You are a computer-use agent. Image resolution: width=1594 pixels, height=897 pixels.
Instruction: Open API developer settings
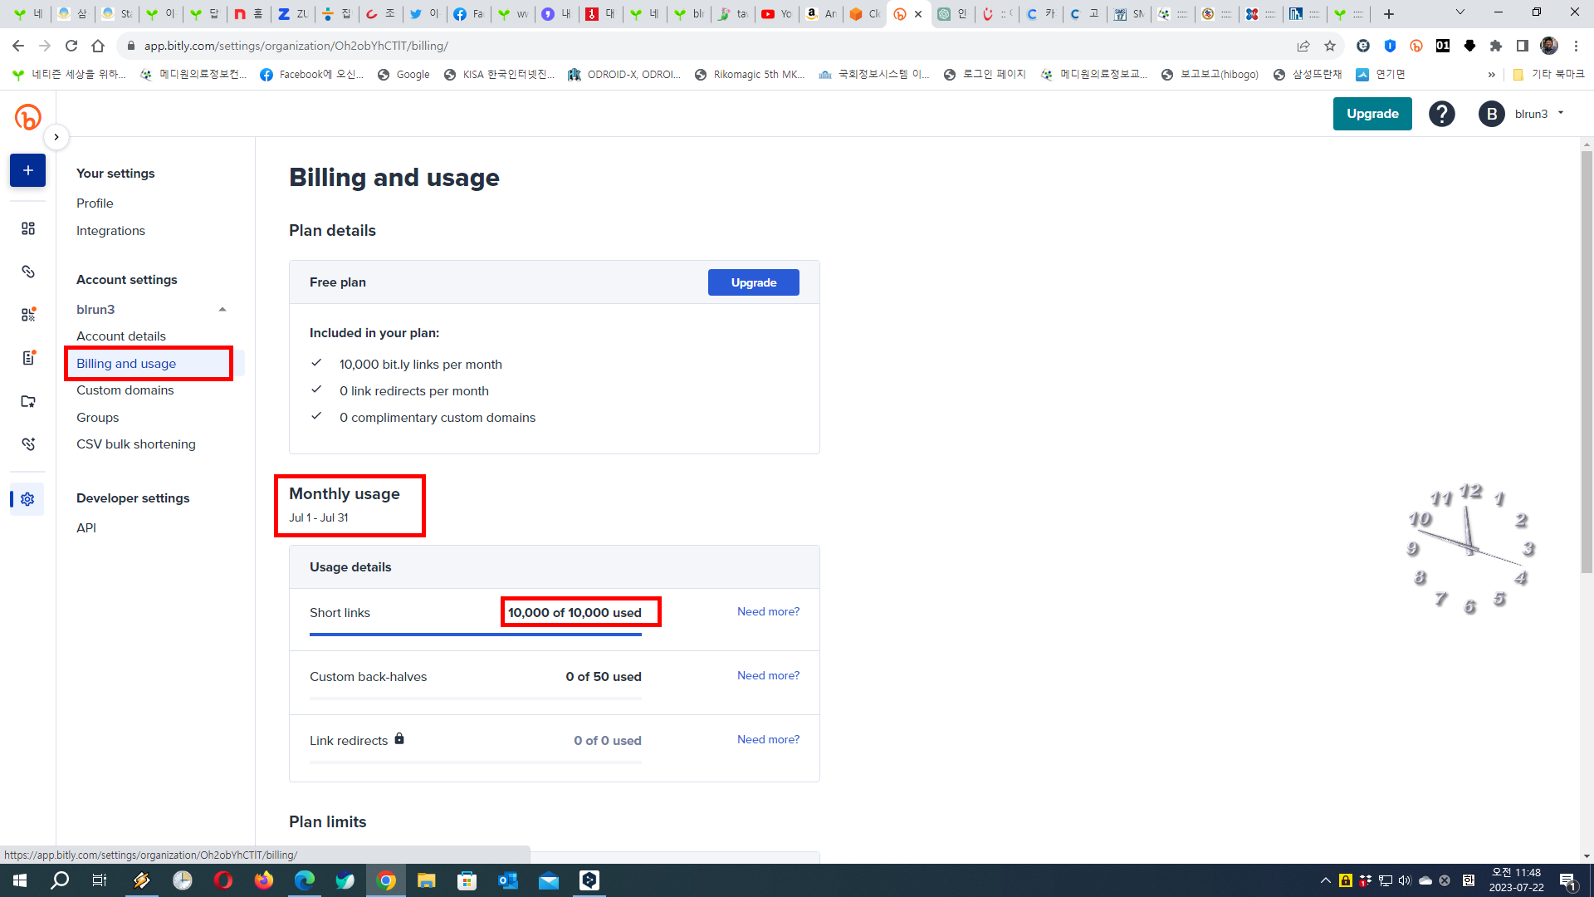(86, 528)
